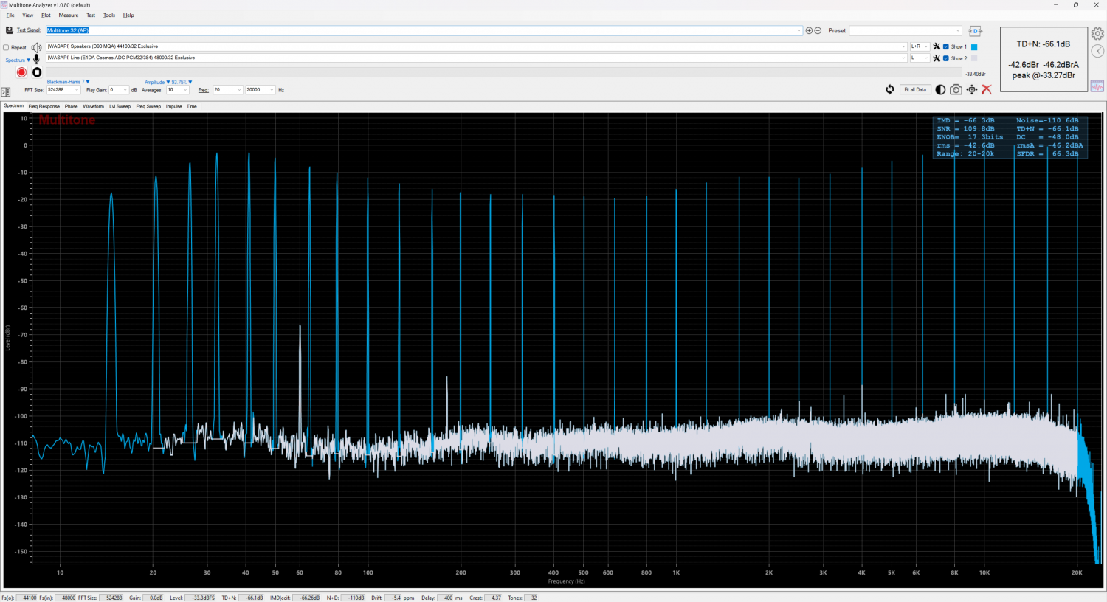This screenshot has width=1107, height=602.
Task: Click the Freq label link
Action: pos(203,90)
